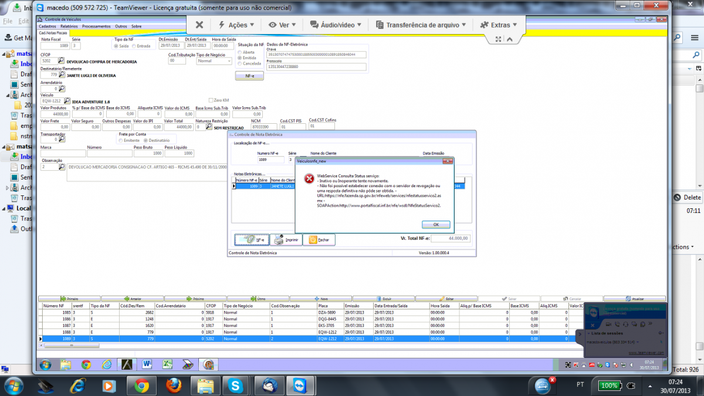Click the Delete button in mail window
704x396 pixels.
(688, 198)
